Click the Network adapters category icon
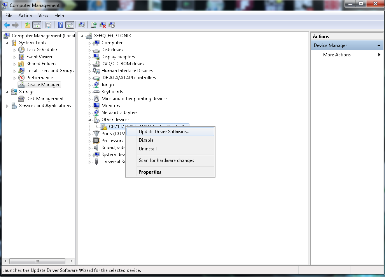385x277 pixels. (x=96, y=113)
